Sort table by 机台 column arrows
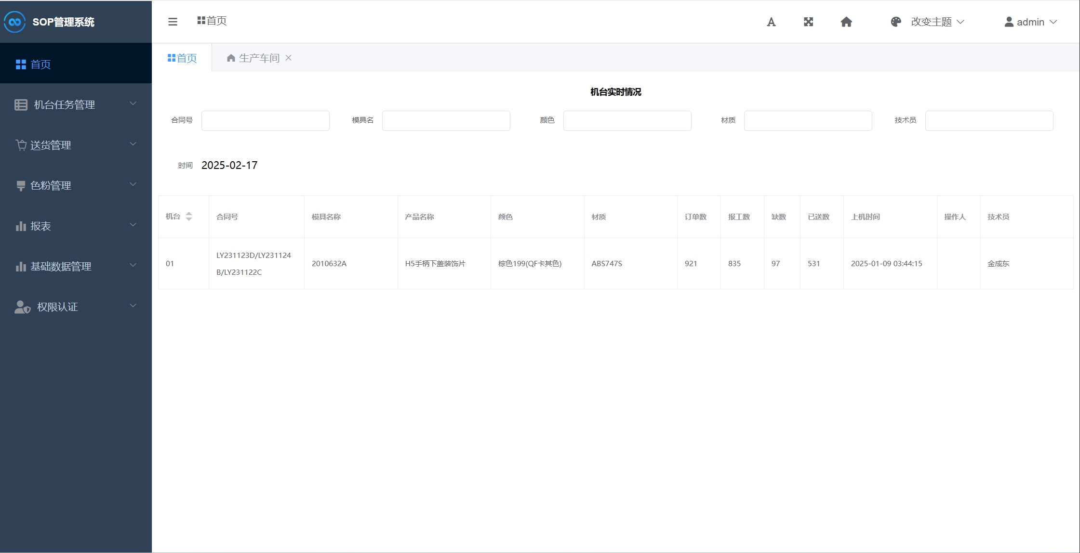1080x553 pixels. coord(189,217)
